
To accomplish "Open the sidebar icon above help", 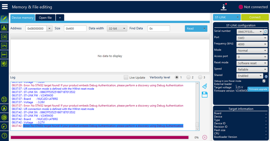I will pos(4,126).
